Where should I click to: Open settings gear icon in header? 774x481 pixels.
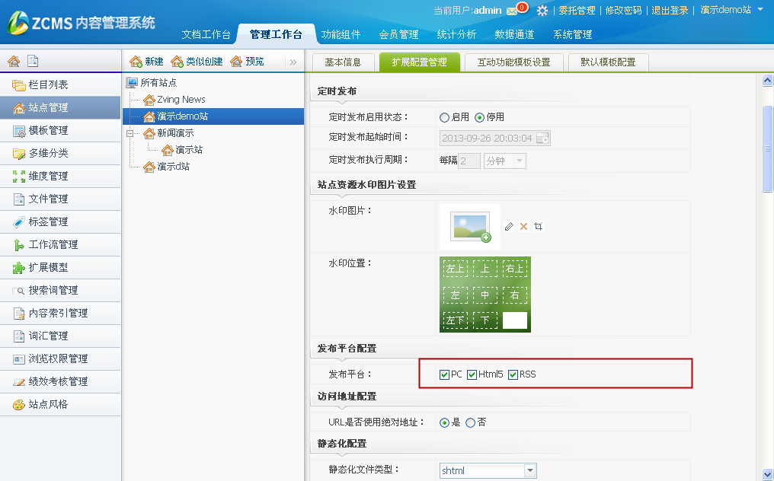(x=542, y=11)
